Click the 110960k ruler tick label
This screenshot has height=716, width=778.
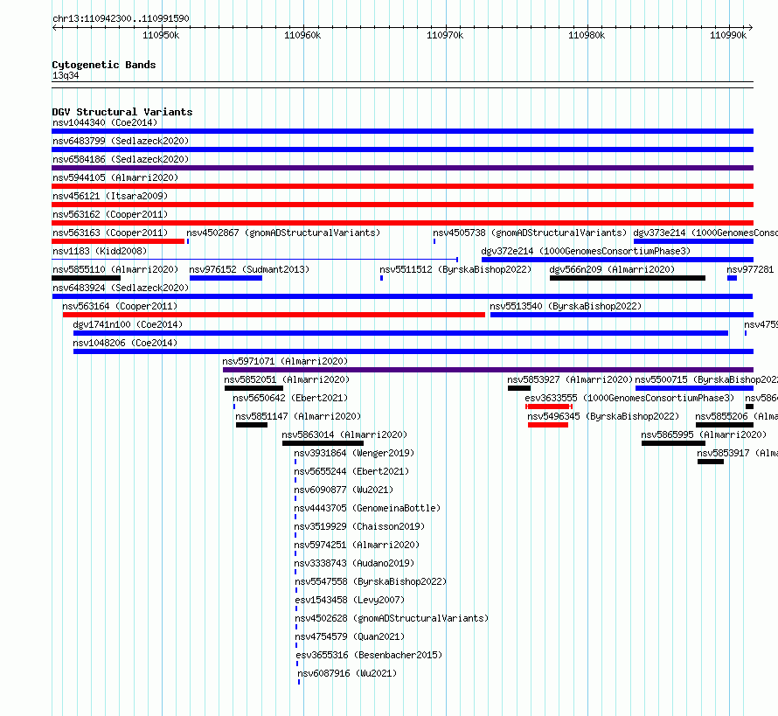(302, 35)
